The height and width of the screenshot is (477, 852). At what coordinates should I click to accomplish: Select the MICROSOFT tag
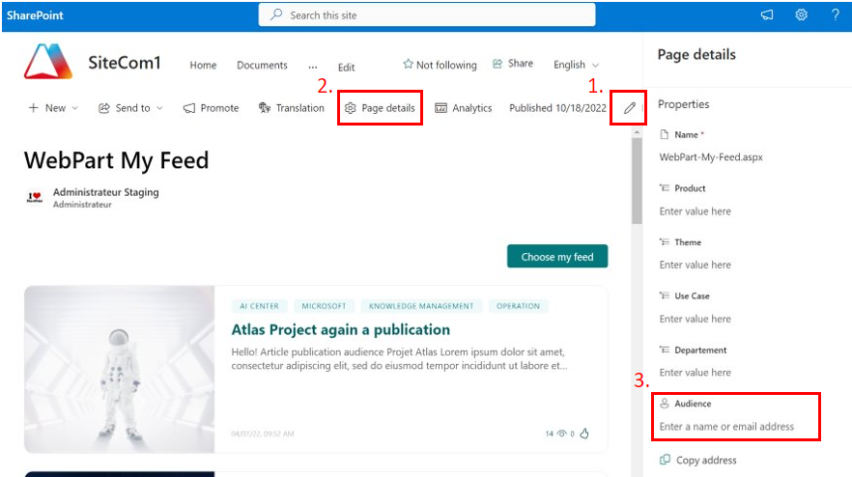[324, 306]
